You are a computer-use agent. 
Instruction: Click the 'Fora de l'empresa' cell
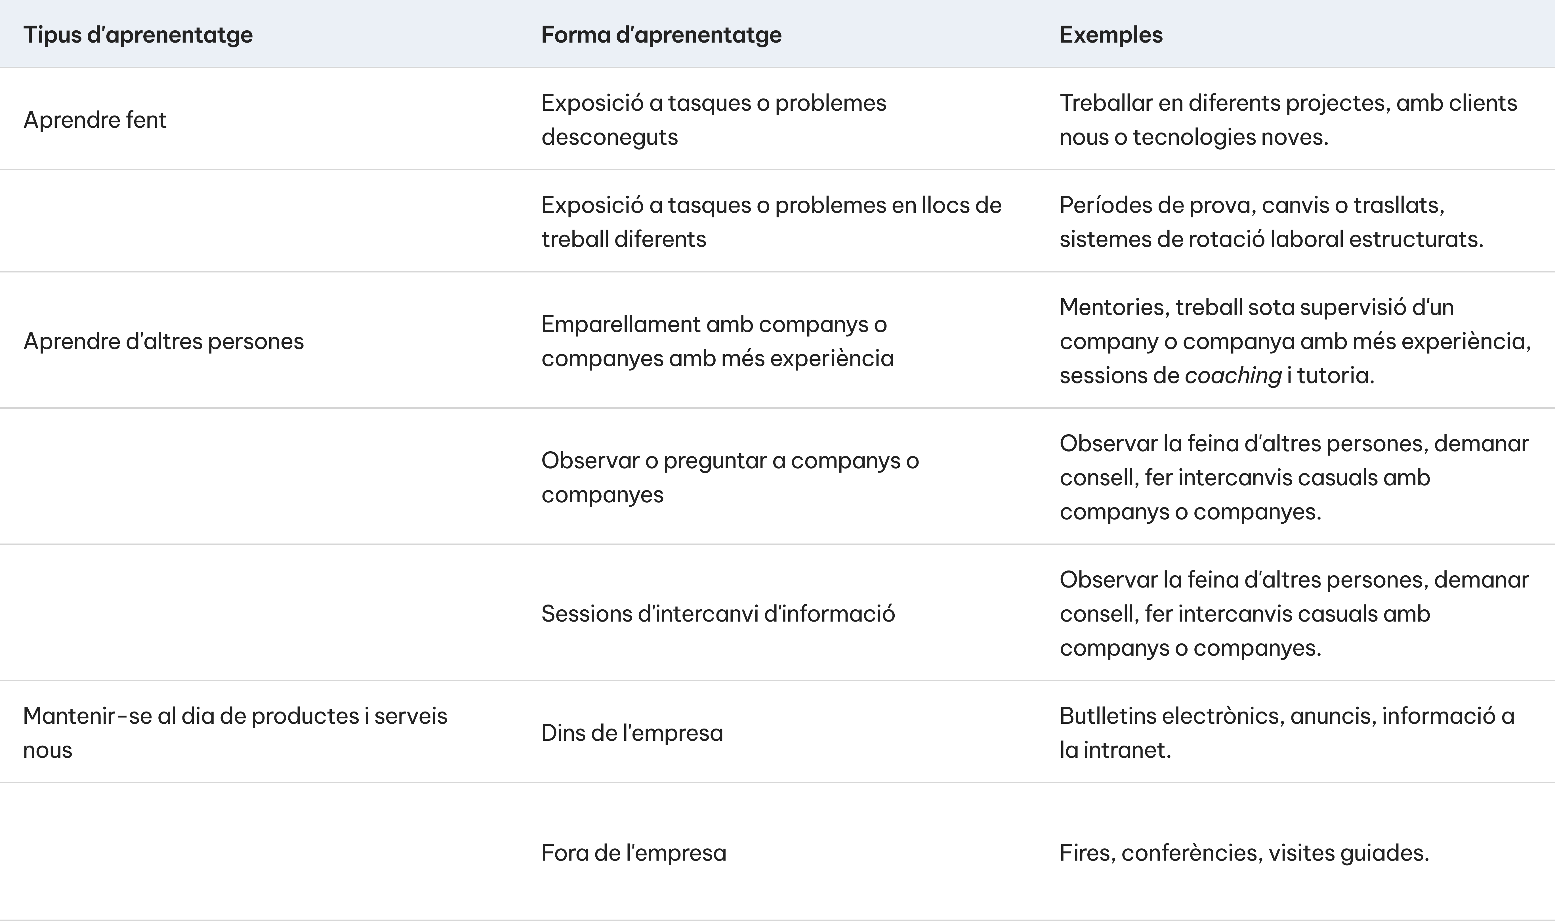[x=634, y=853]
